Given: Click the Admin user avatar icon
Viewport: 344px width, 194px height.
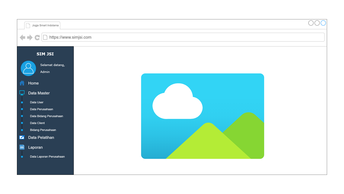Looking at the screenshot, I should 28,68.
